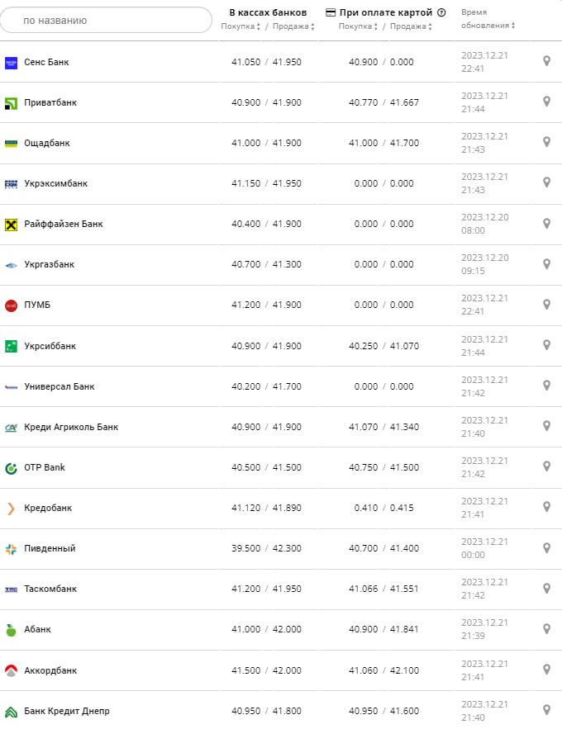The height and width of the screenshot is (729, 562).
Task: Click the OTP Bank logo icon
Action: click(x=11, y=468)
